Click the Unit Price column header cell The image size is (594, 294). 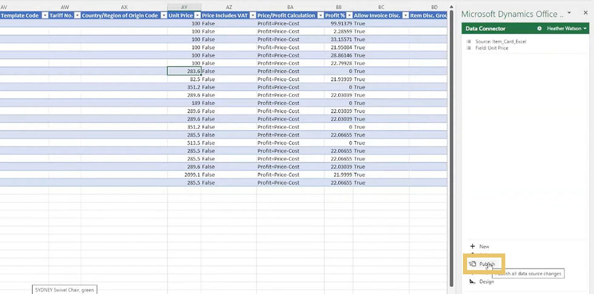[x=184, y=16]
